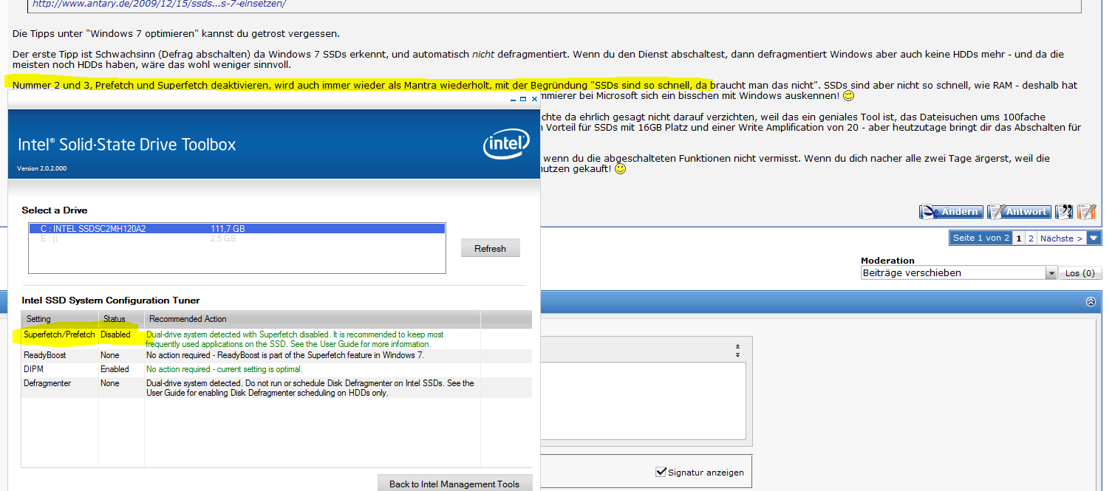This screenshot has height=491, width=1112.
Task: Open the antary.de article link
Action: [159, 4]
